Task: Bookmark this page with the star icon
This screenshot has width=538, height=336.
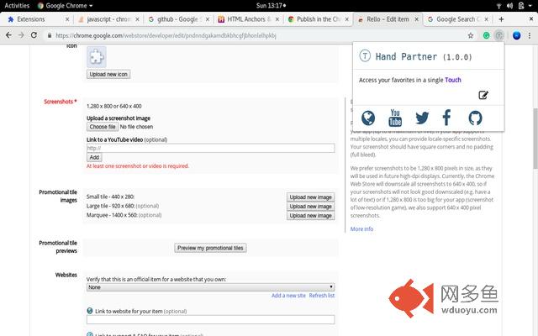Action: (x=471, y=35)
